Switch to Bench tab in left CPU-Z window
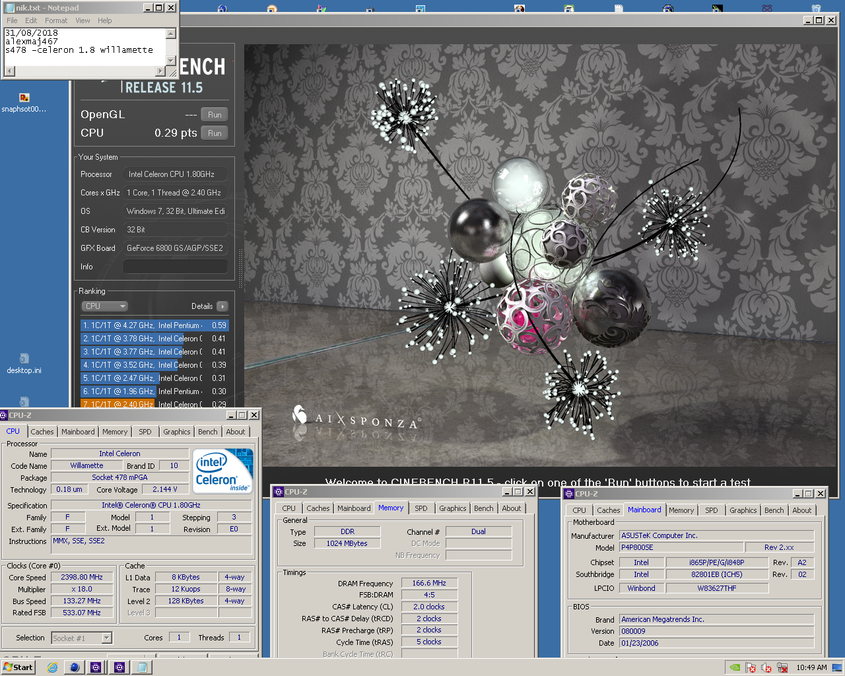This screenshot has width=845, height=676. tap(208, 432)
